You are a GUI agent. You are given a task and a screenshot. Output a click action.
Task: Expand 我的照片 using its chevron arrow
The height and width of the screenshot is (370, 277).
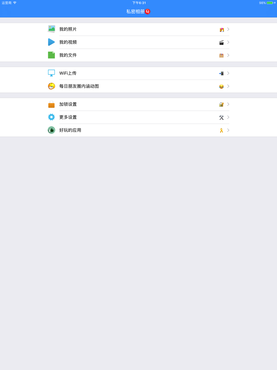(x=228, y=29)
